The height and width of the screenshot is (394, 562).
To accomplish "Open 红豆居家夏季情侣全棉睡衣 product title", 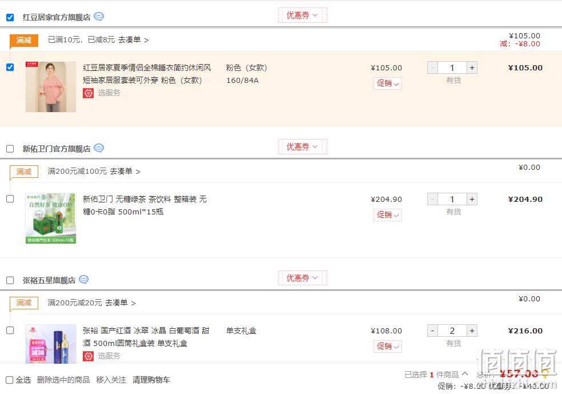I will (147, 74).
